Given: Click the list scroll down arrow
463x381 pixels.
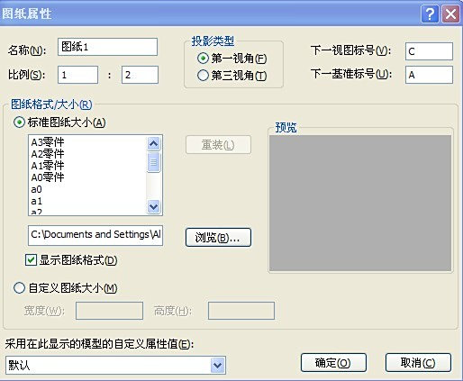Looking at the screenshot, I should [x=154, y=207].
